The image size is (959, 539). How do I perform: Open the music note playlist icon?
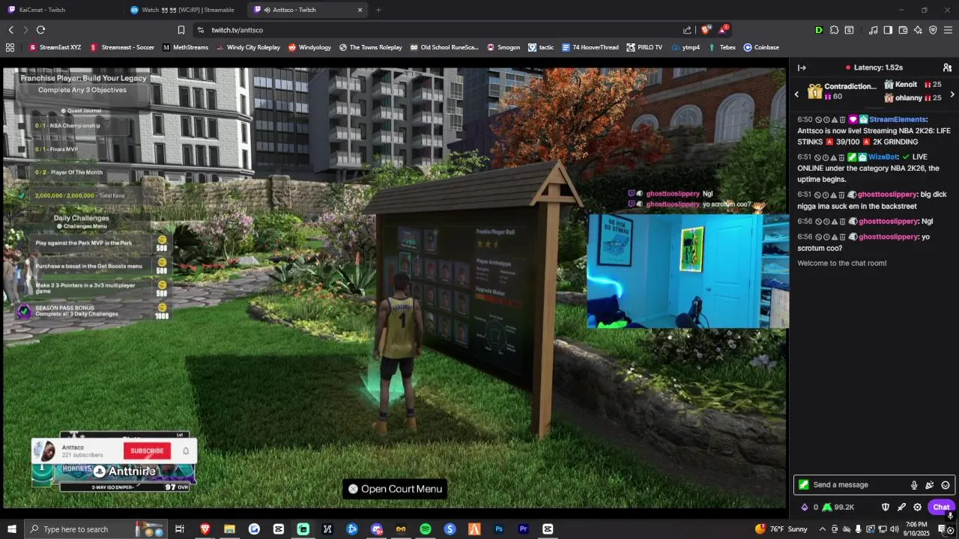[x=873, y=30]
